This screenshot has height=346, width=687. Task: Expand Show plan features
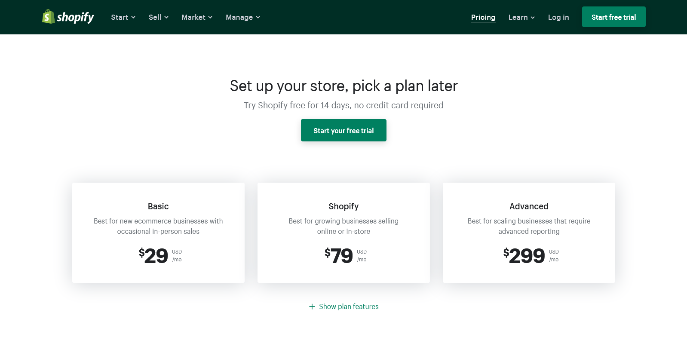point(349,306)
